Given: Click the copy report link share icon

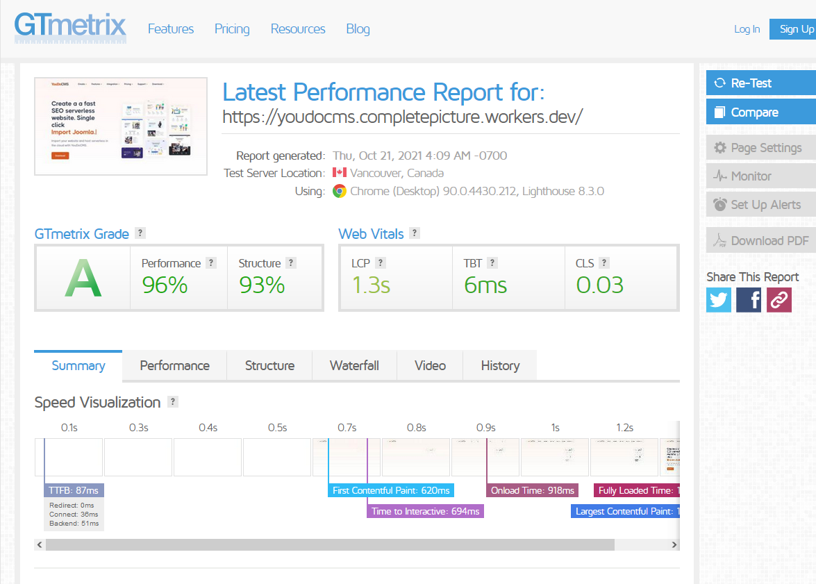Looking at the screenshot, I should [778, 299].
